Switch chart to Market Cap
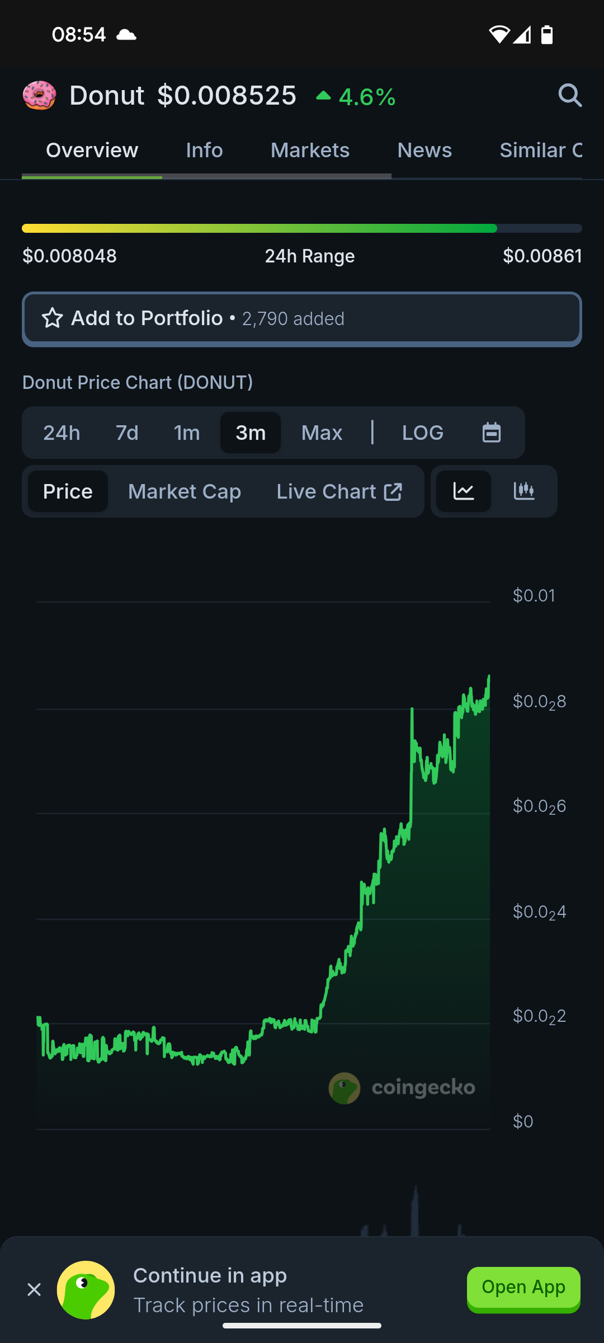 [x=185, y=491]
